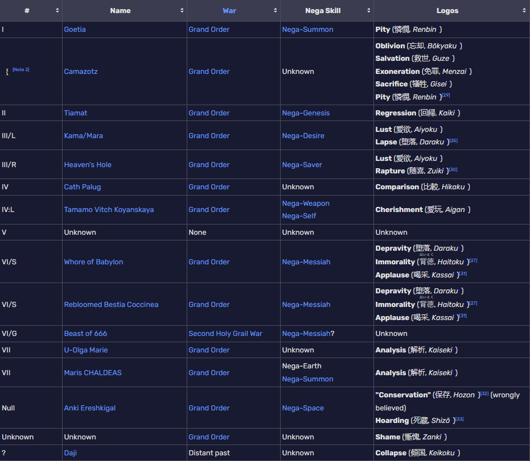Open the U-Olga Marie link
Image resolution: width=530 pixels, height=461 pixels.
click(86, 350)
